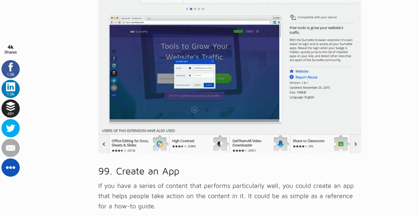
Task: Tweet the post with Twitter button
Action: [11, 128]
